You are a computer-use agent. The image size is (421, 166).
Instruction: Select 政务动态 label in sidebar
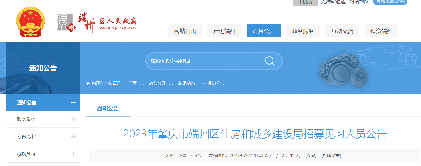click(x=27, y=119)
